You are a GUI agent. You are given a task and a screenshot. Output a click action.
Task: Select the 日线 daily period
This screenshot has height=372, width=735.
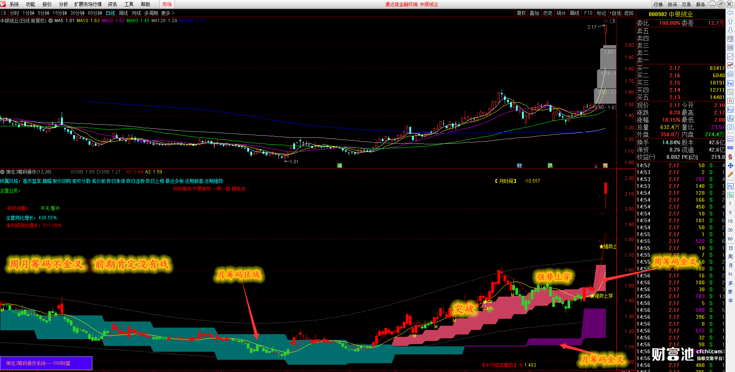pyautogui.click(x=110, y=13)
